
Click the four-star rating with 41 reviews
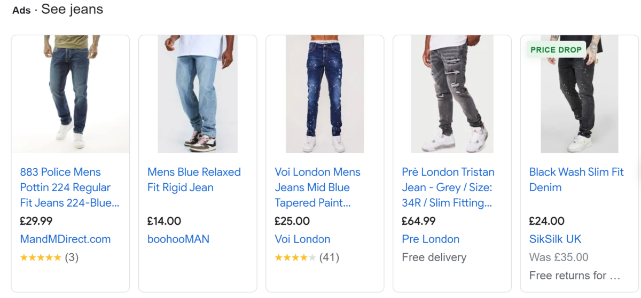click(x=307, y=257)
